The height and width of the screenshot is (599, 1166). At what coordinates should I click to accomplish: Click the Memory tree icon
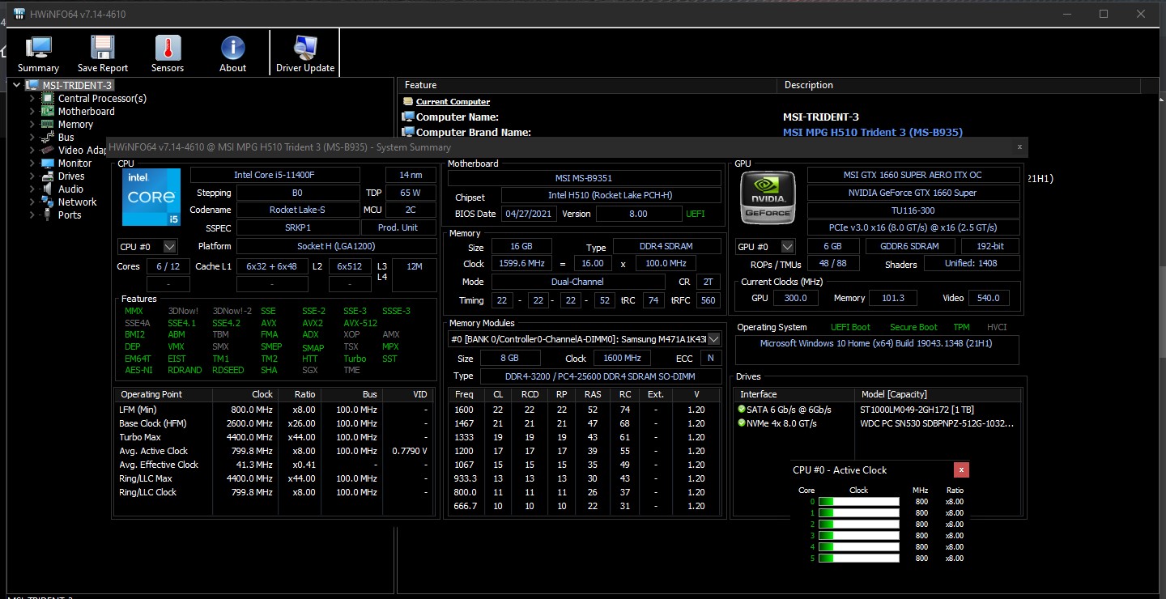(x=48, y=124)
